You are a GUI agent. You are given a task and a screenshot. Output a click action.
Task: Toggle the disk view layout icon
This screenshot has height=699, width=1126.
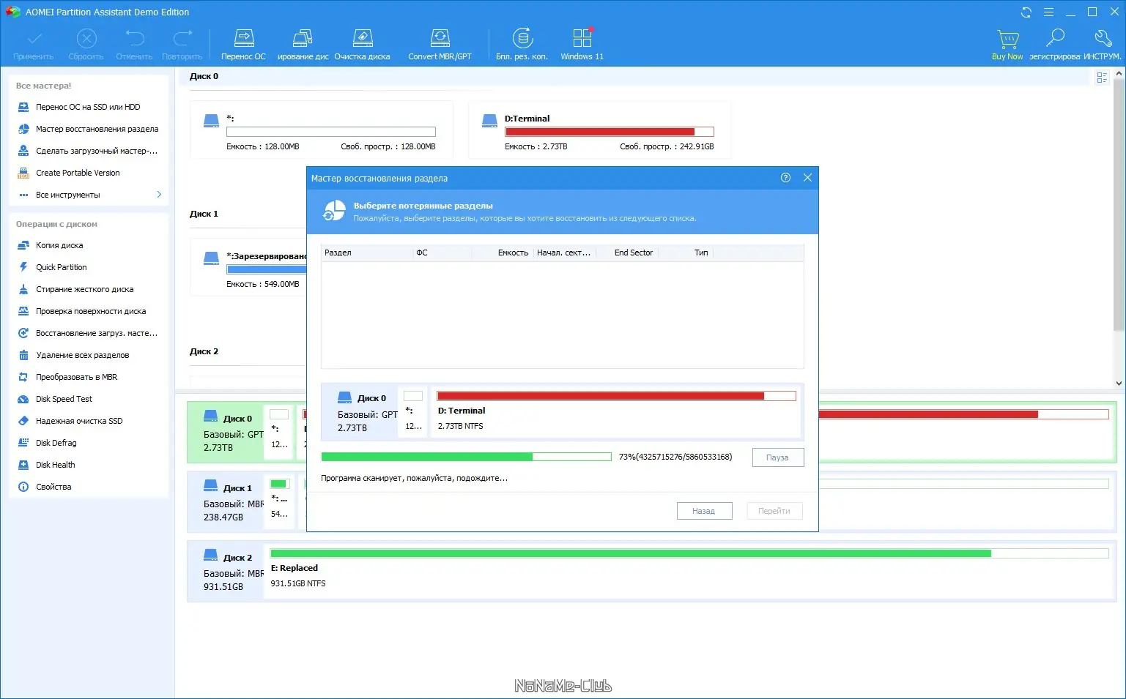pos(1102,77)
